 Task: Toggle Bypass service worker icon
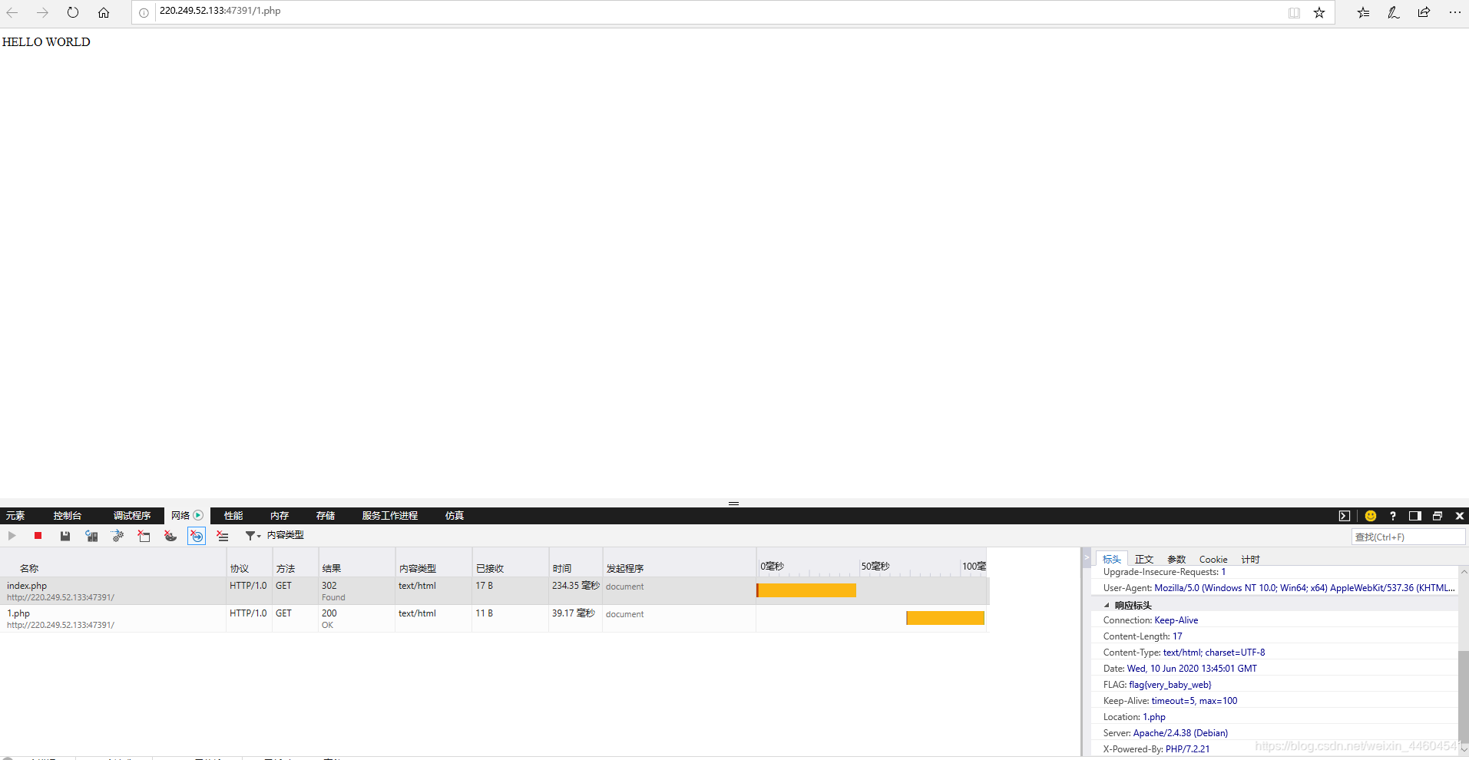pyautogui.click(x=117, y=536)
